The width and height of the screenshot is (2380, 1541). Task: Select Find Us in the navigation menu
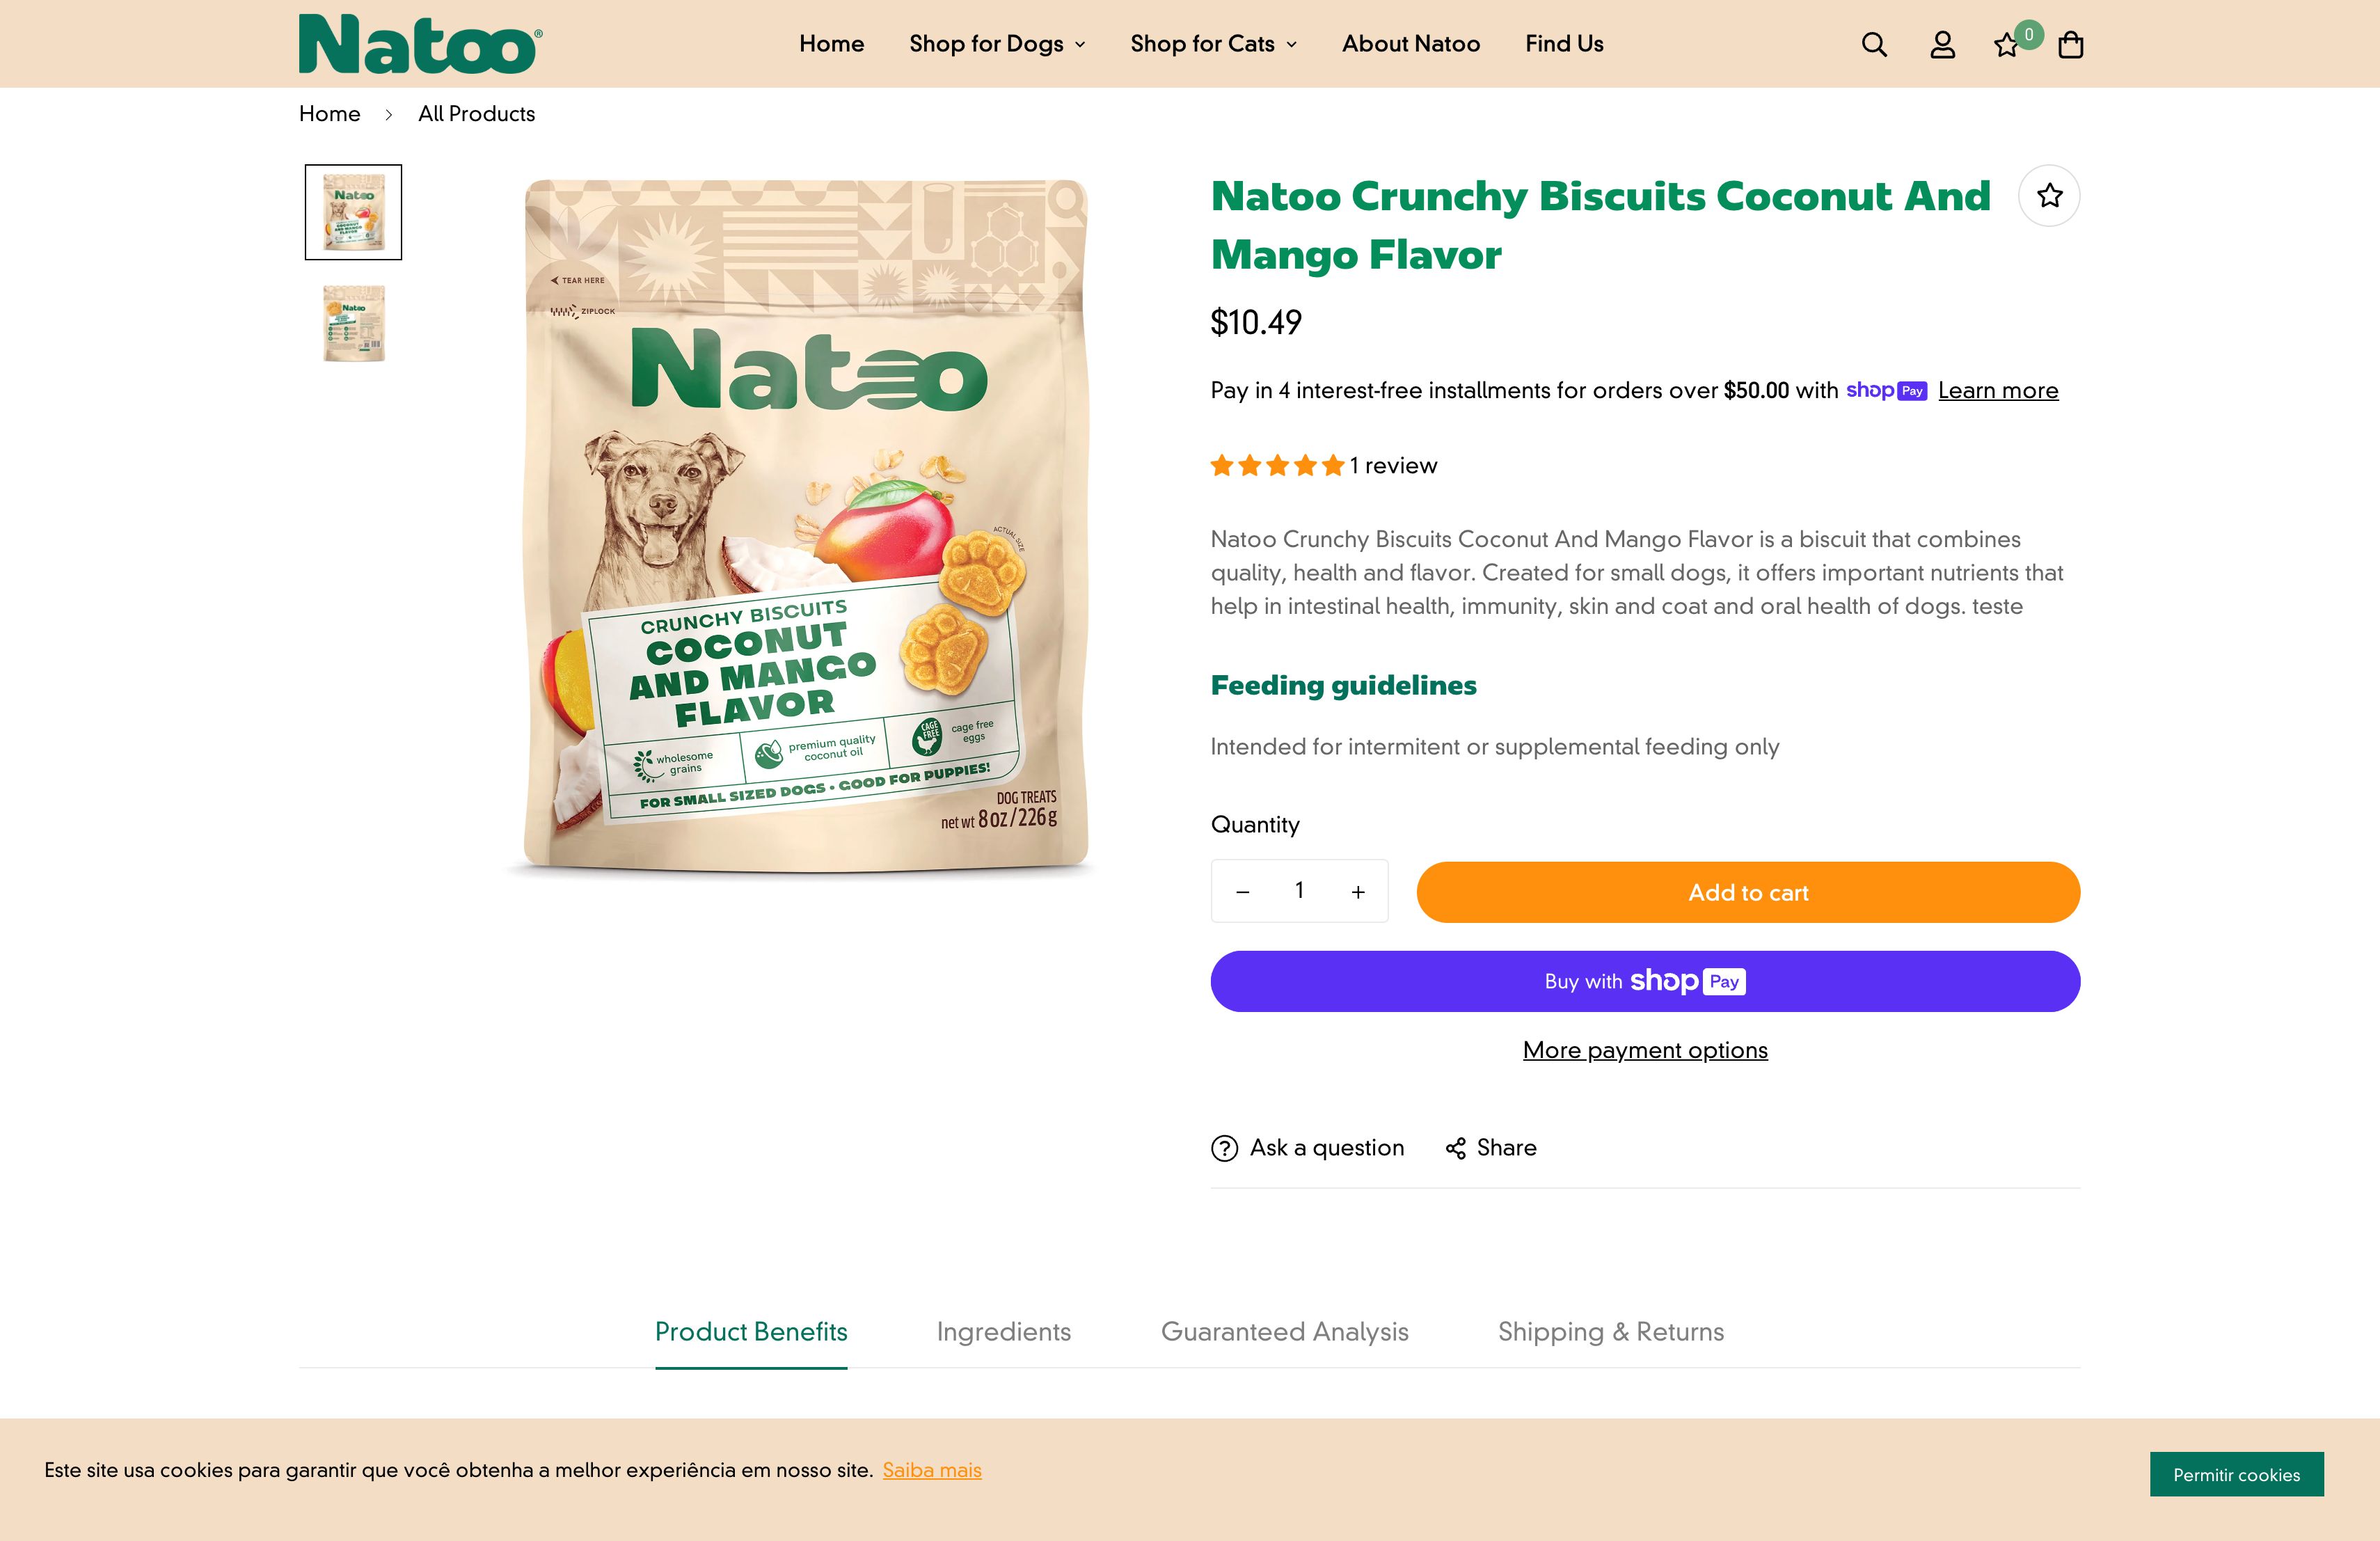coord(1563,44)
